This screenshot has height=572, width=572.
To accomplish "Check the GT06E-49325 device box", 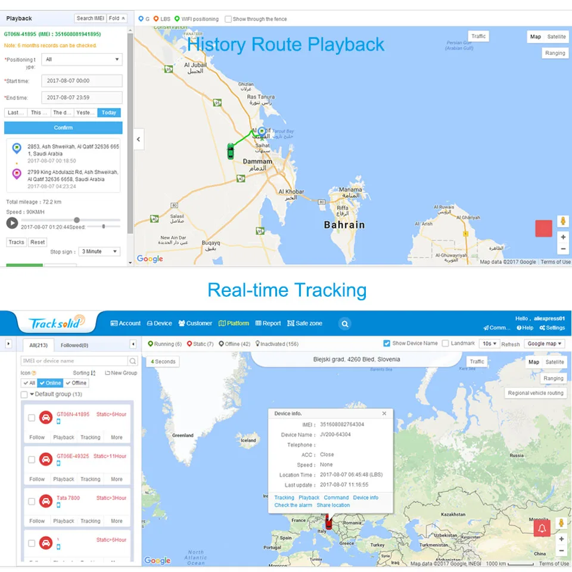I will point(32,459).
